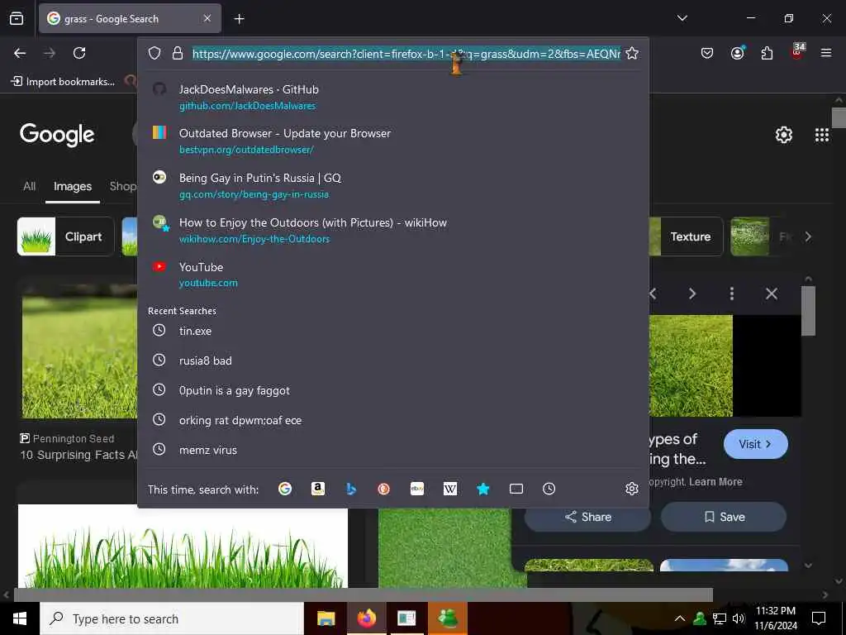The height and width of the screenshot is (635, 846).
Task: Search this time with DuckDuckGo
Action: 384,489
